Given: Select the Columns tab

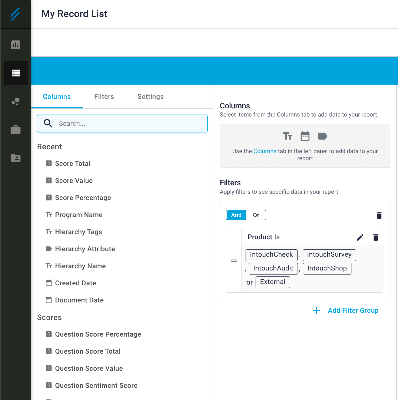Looking at the screenshot, I should [57, 97].
